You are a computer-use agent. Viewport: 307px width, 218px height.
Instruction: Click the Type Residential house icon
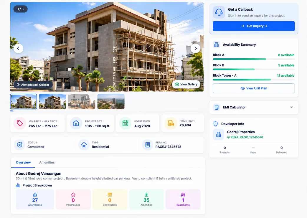pos(84,145)
